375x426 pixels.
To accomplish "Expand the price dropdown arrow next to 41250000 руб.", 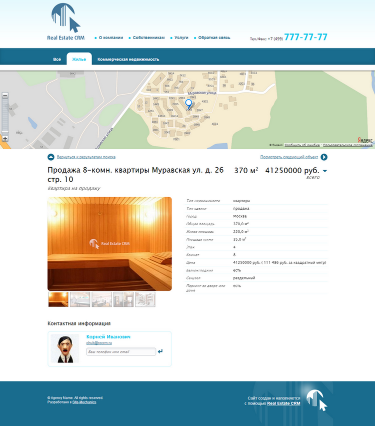I will pyautogui.click(x=325, y=171).
